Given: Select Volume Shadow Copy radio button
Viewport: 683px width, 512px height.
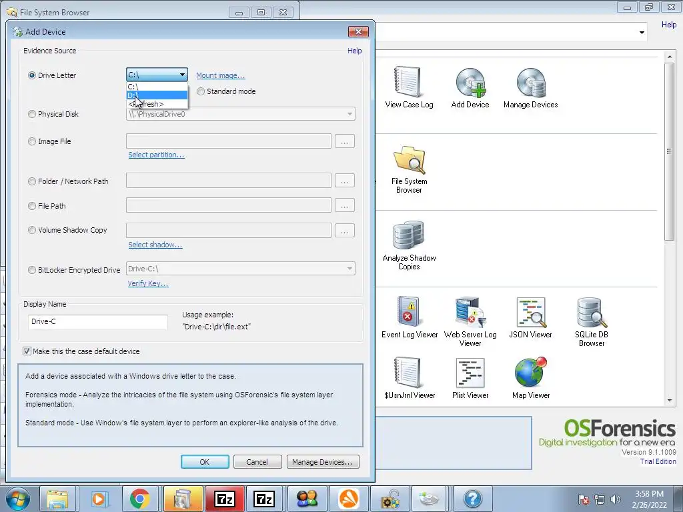Looking at the screenshot, I should point(32,230).
